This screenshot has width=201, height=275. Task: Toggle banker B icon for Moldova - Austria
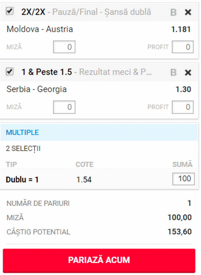coord(173,12)
